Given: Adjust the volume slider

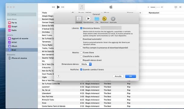Looking at the screenshot, I should coord(155,7).
